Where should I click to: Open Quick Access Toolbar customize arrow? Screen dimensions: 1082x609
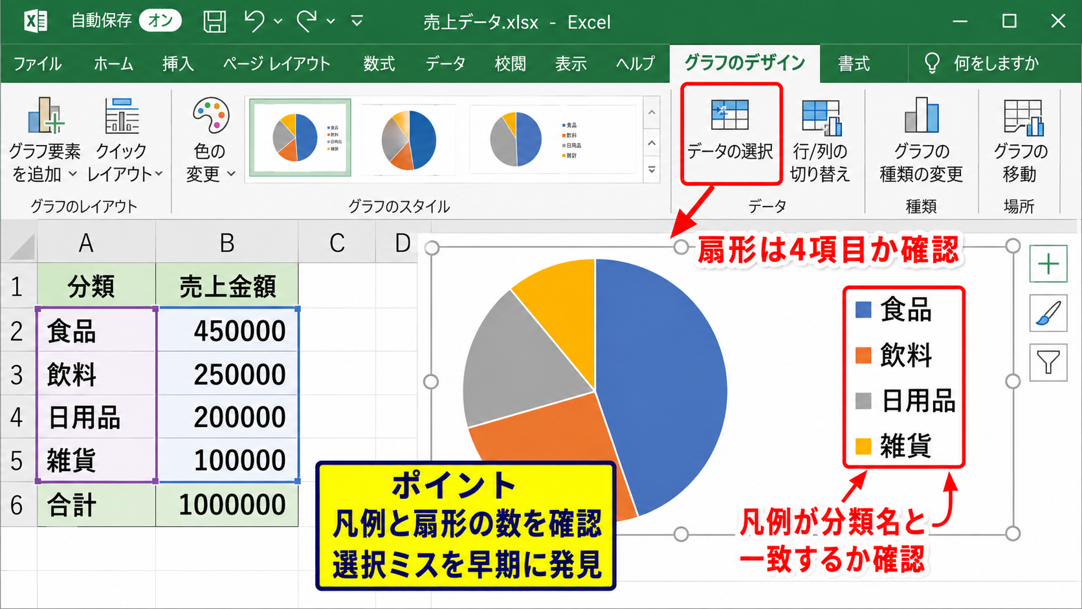357,21
